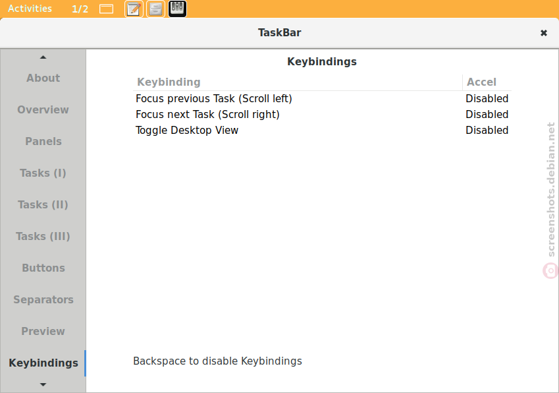Image resolution: width=559 pixels, height=393 pixels.
Task: Click the Keybinding column header
Action: point(298,82)
